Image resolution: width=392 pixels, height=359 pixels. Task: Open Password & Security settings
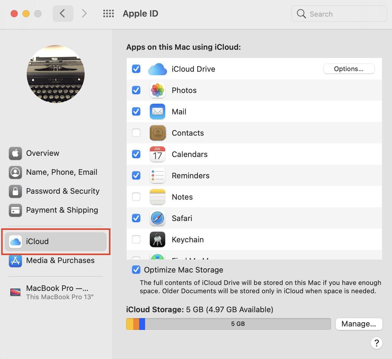[56, 191]
